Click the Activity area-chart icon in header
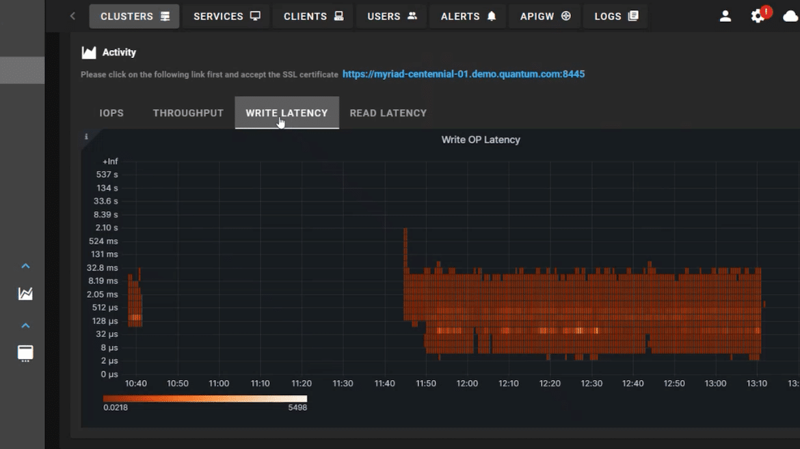This screenshot has width=800, height=449. click(x=89, y=53)
